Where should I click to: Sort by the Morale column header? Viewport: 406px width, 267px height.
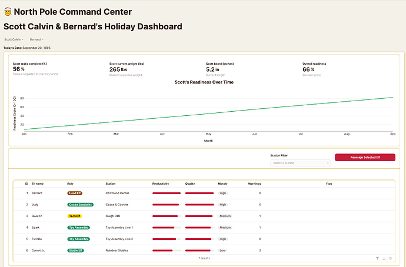[x=223, y=183]
